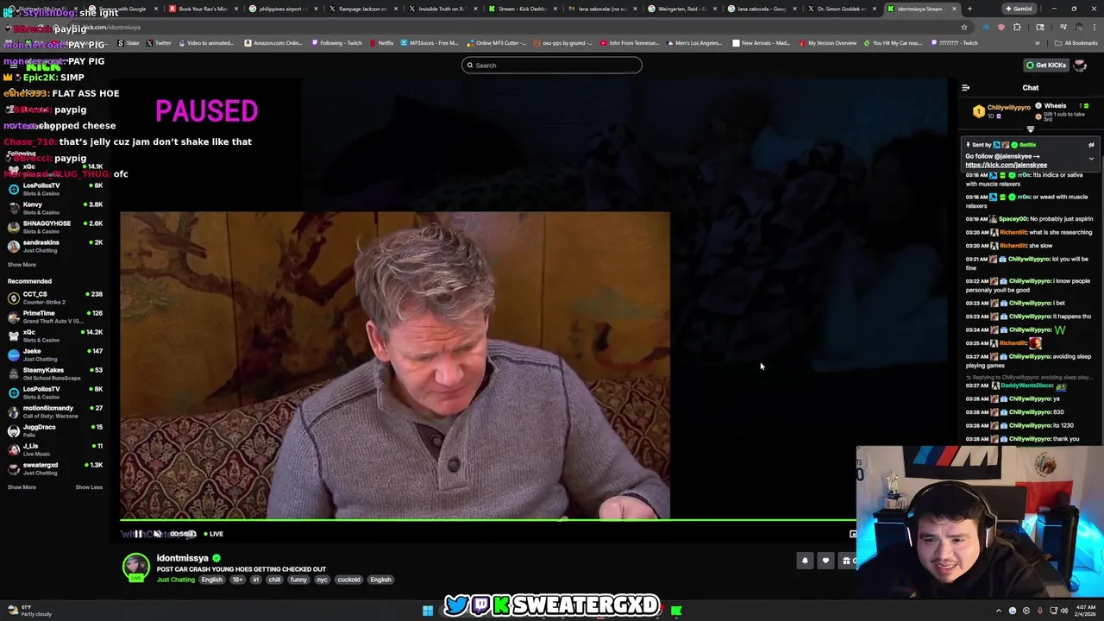Screen dimensions: 1104x621
Task: Show hidden system tray icons chevron
Action: [x=999, y=612]
